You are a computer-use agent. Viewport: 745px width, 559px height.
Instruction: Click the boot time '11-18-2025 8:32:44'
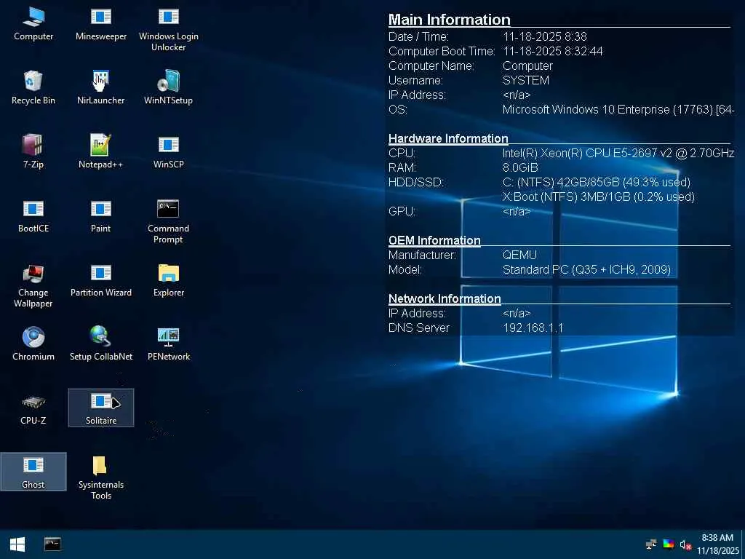click(553, 52)
